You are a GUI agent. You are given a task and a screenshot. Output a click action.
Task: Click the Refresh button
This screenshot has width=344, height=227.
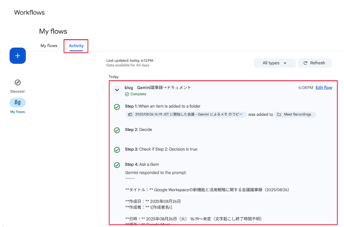(315, 63)
